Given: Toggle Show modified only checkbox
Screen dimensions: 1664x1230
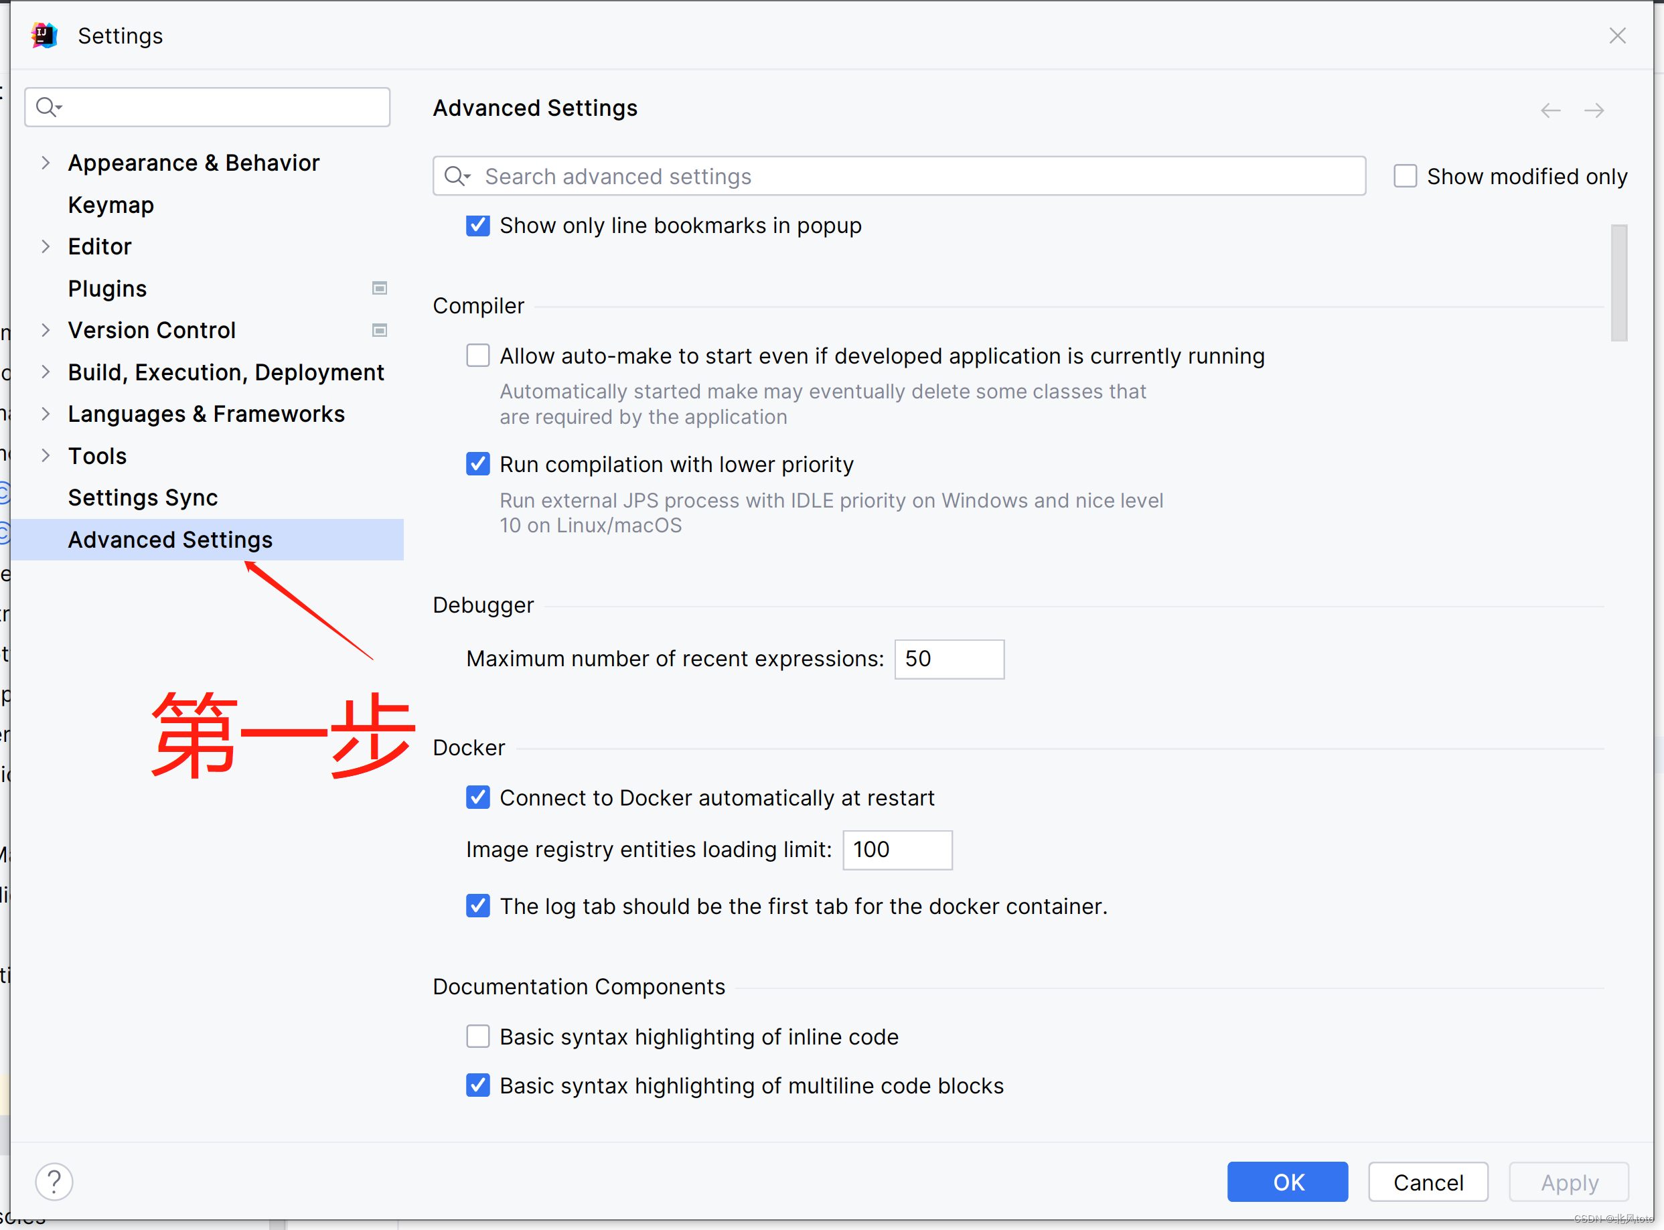Looking at the screenshot, I should [x=1405, y=177].
